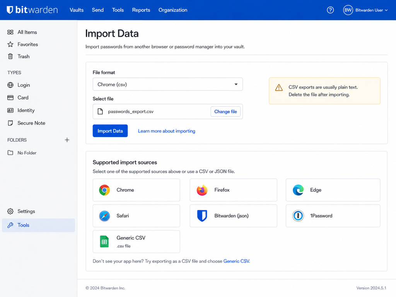Click the Trash bin icon
This screenshot has height=297, width=396.
[10, 56]
